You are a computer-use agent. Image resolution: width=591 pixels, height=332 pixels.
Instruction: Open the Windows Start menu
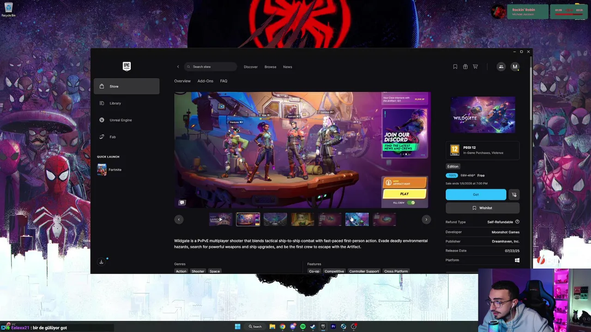pyautogui.click(x=237, y=326)
